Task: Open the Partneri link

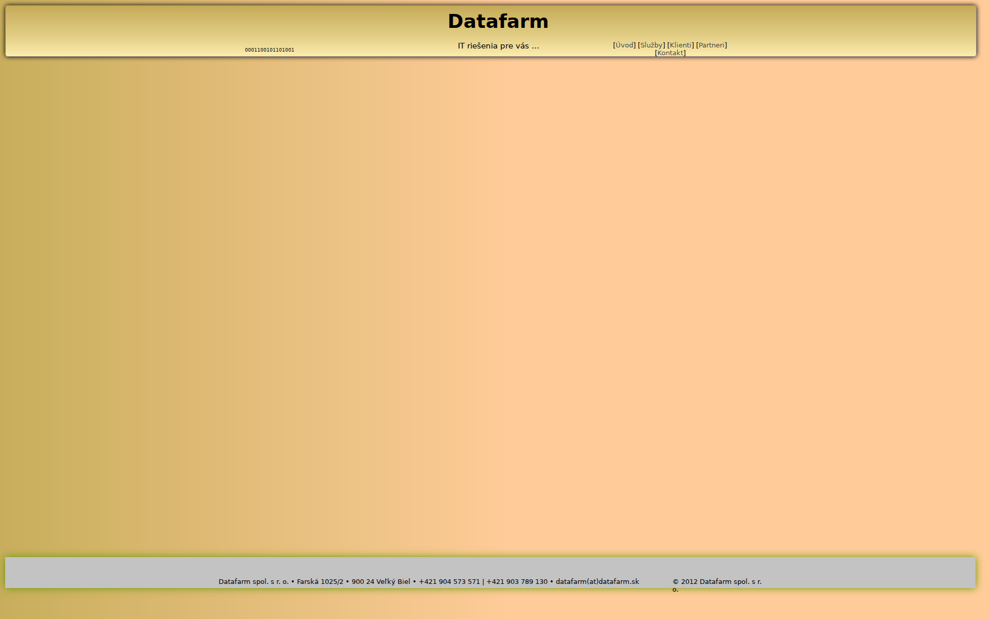Action: (712, 45)
